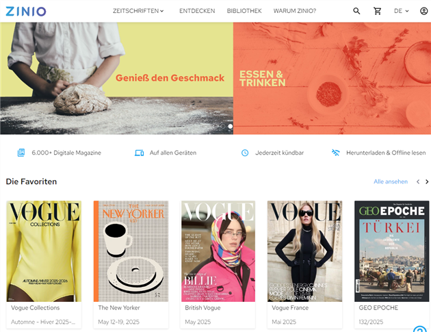Open the help bubble icon
431x332 pixels.
click(420, 329)
